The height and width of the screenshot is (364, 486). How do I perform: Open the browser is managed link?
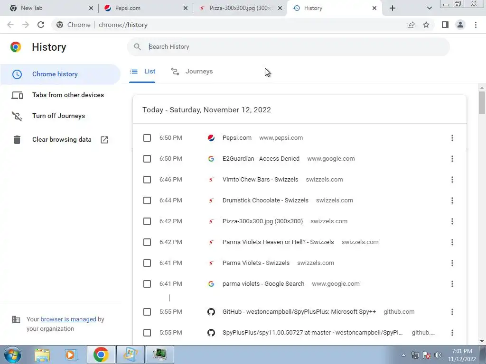[68, 319]
